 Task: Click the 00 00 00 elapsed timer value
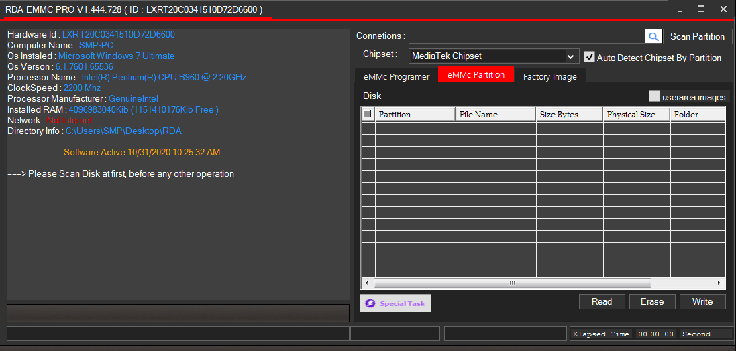pyautogui.click(x=655, y=334)
